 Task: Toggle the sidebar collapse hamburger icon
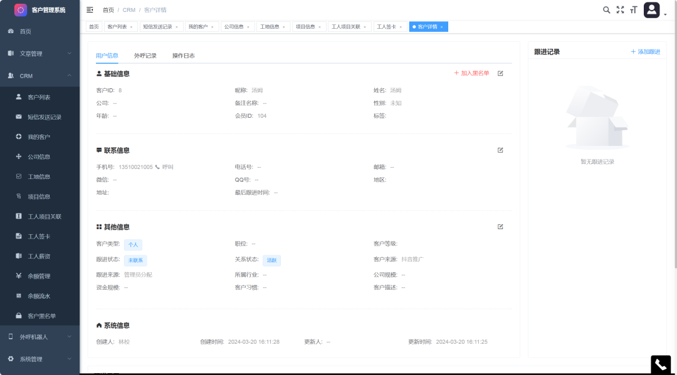[90, 10]
